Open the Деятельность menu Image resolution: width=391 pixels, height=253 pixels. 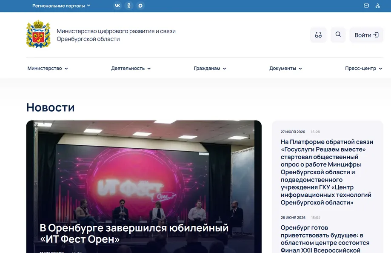click(131, 68)
